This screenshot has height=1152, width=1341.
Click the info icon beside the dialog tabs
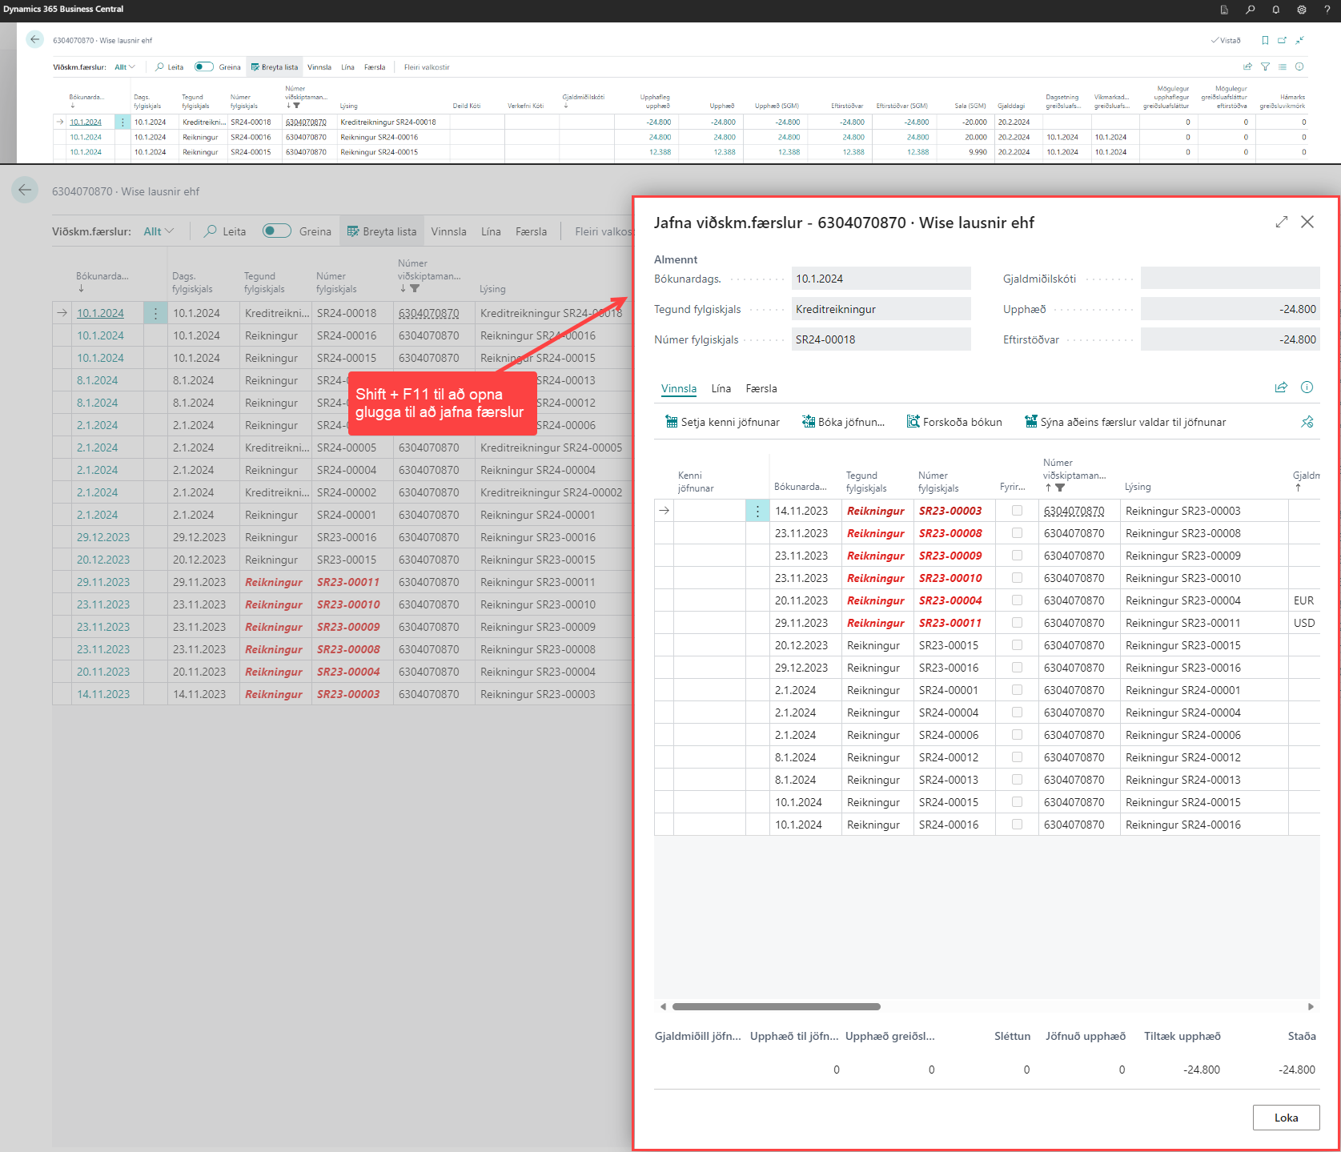click(x=1307, y=387)
